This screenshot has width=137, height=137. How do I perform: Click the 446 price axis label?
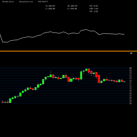(131, 77)
